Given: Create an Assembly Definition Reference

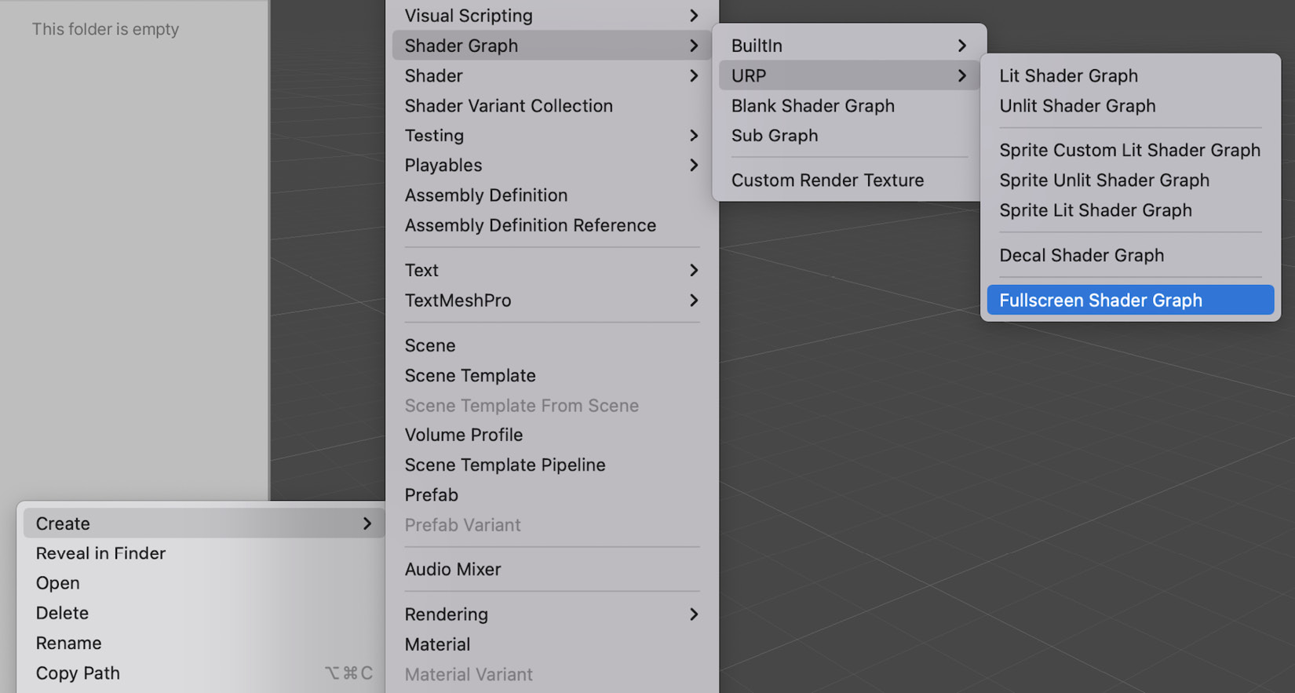Looking at the screenshot, I should point(552,225).
